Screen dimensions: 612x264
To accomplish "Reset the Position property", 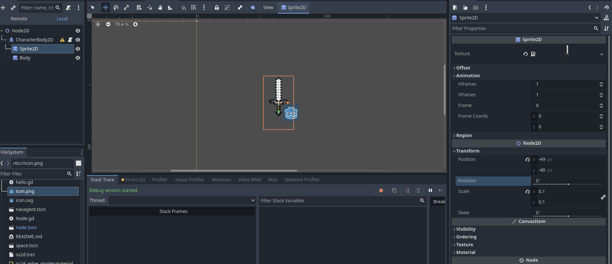I will [527, 160].
